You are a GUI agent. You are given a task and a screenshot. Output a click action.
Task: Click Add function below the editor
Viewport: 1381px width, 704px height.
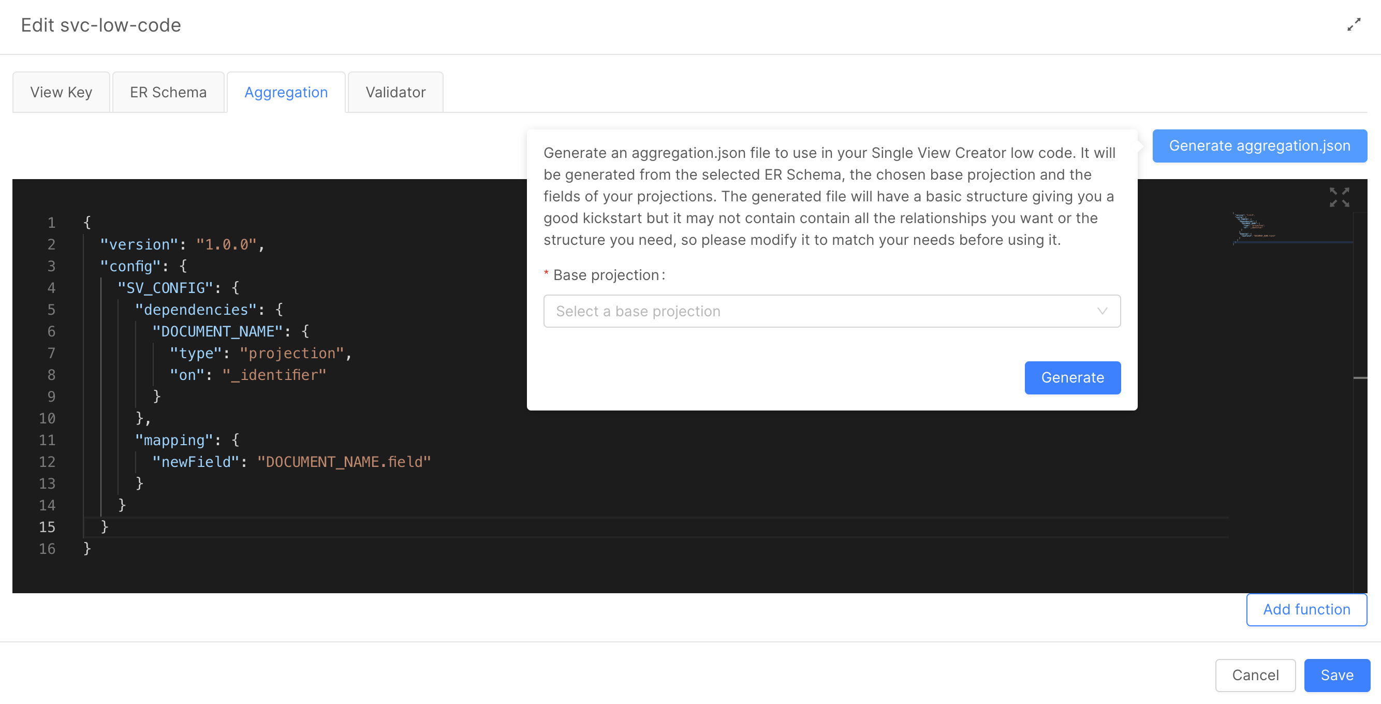point(1306,609)
